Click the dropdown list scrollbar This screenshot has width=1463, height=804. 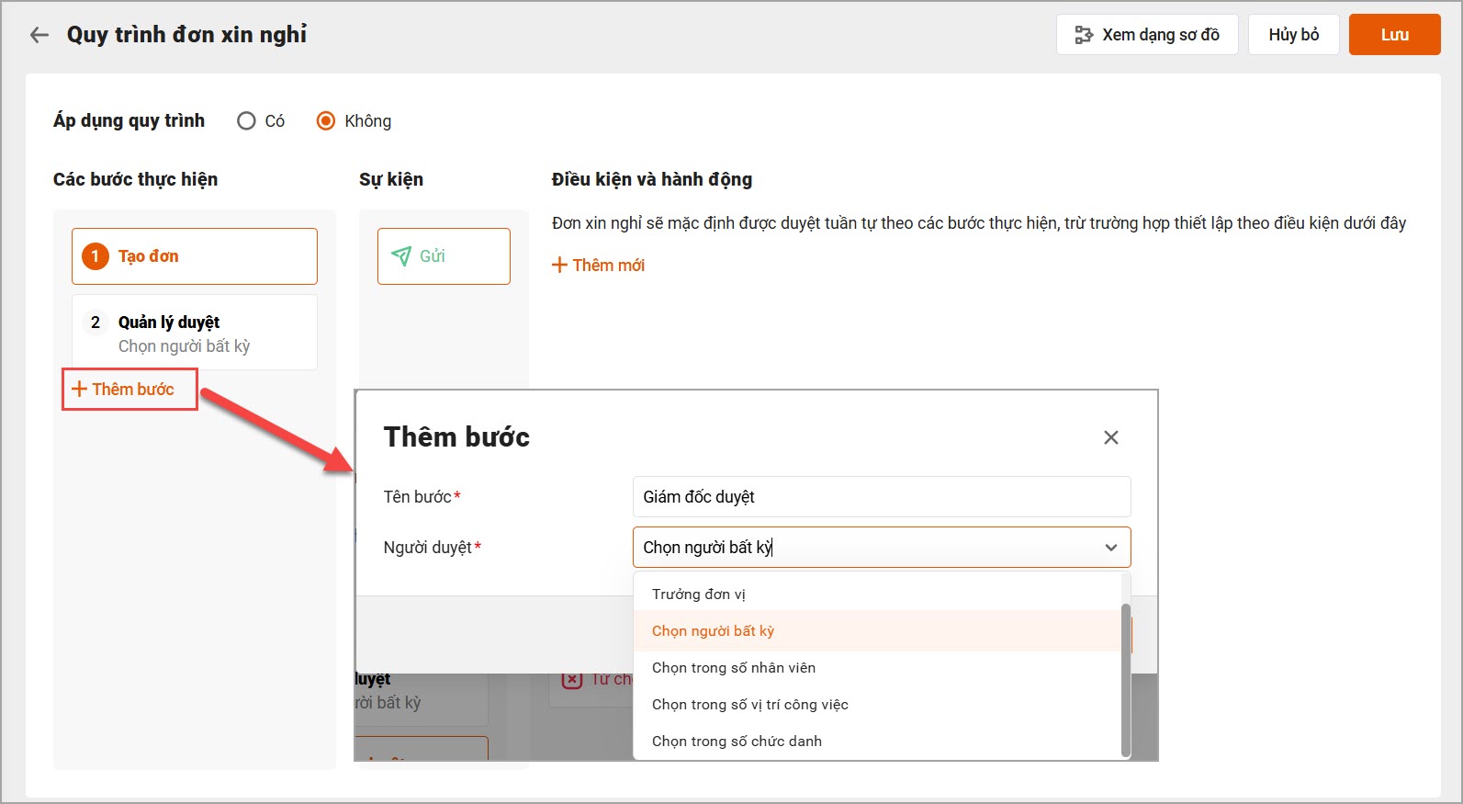(x=1126, y=678)
